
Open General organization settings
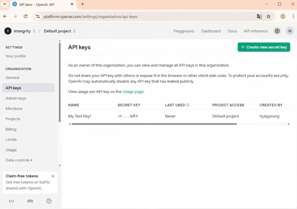tap(12, 78)
